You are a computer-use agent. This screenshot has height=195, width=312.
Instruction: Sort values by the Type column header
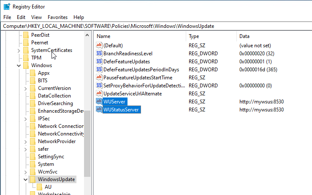click(x=212, y=36)
